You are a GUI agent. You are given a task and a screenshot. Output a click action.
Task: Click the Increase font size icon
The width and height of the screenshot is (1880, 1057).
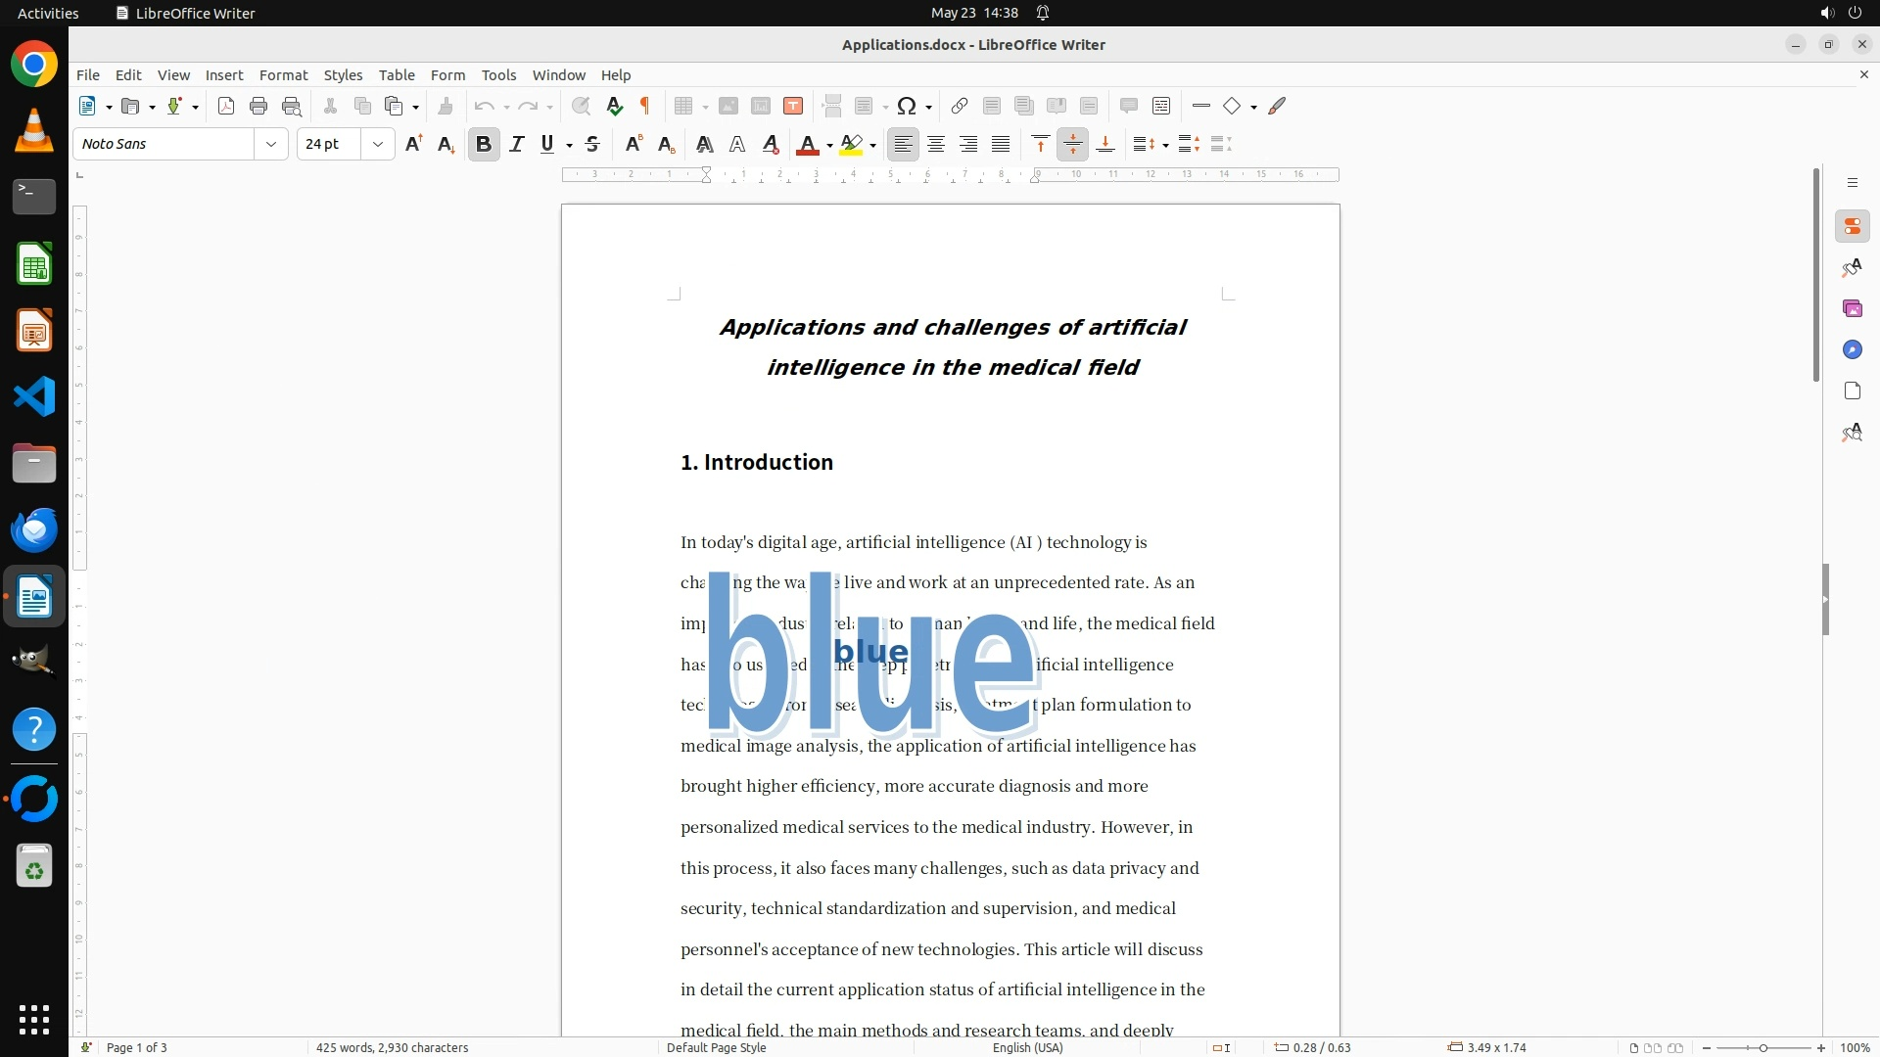click(413, 145)
